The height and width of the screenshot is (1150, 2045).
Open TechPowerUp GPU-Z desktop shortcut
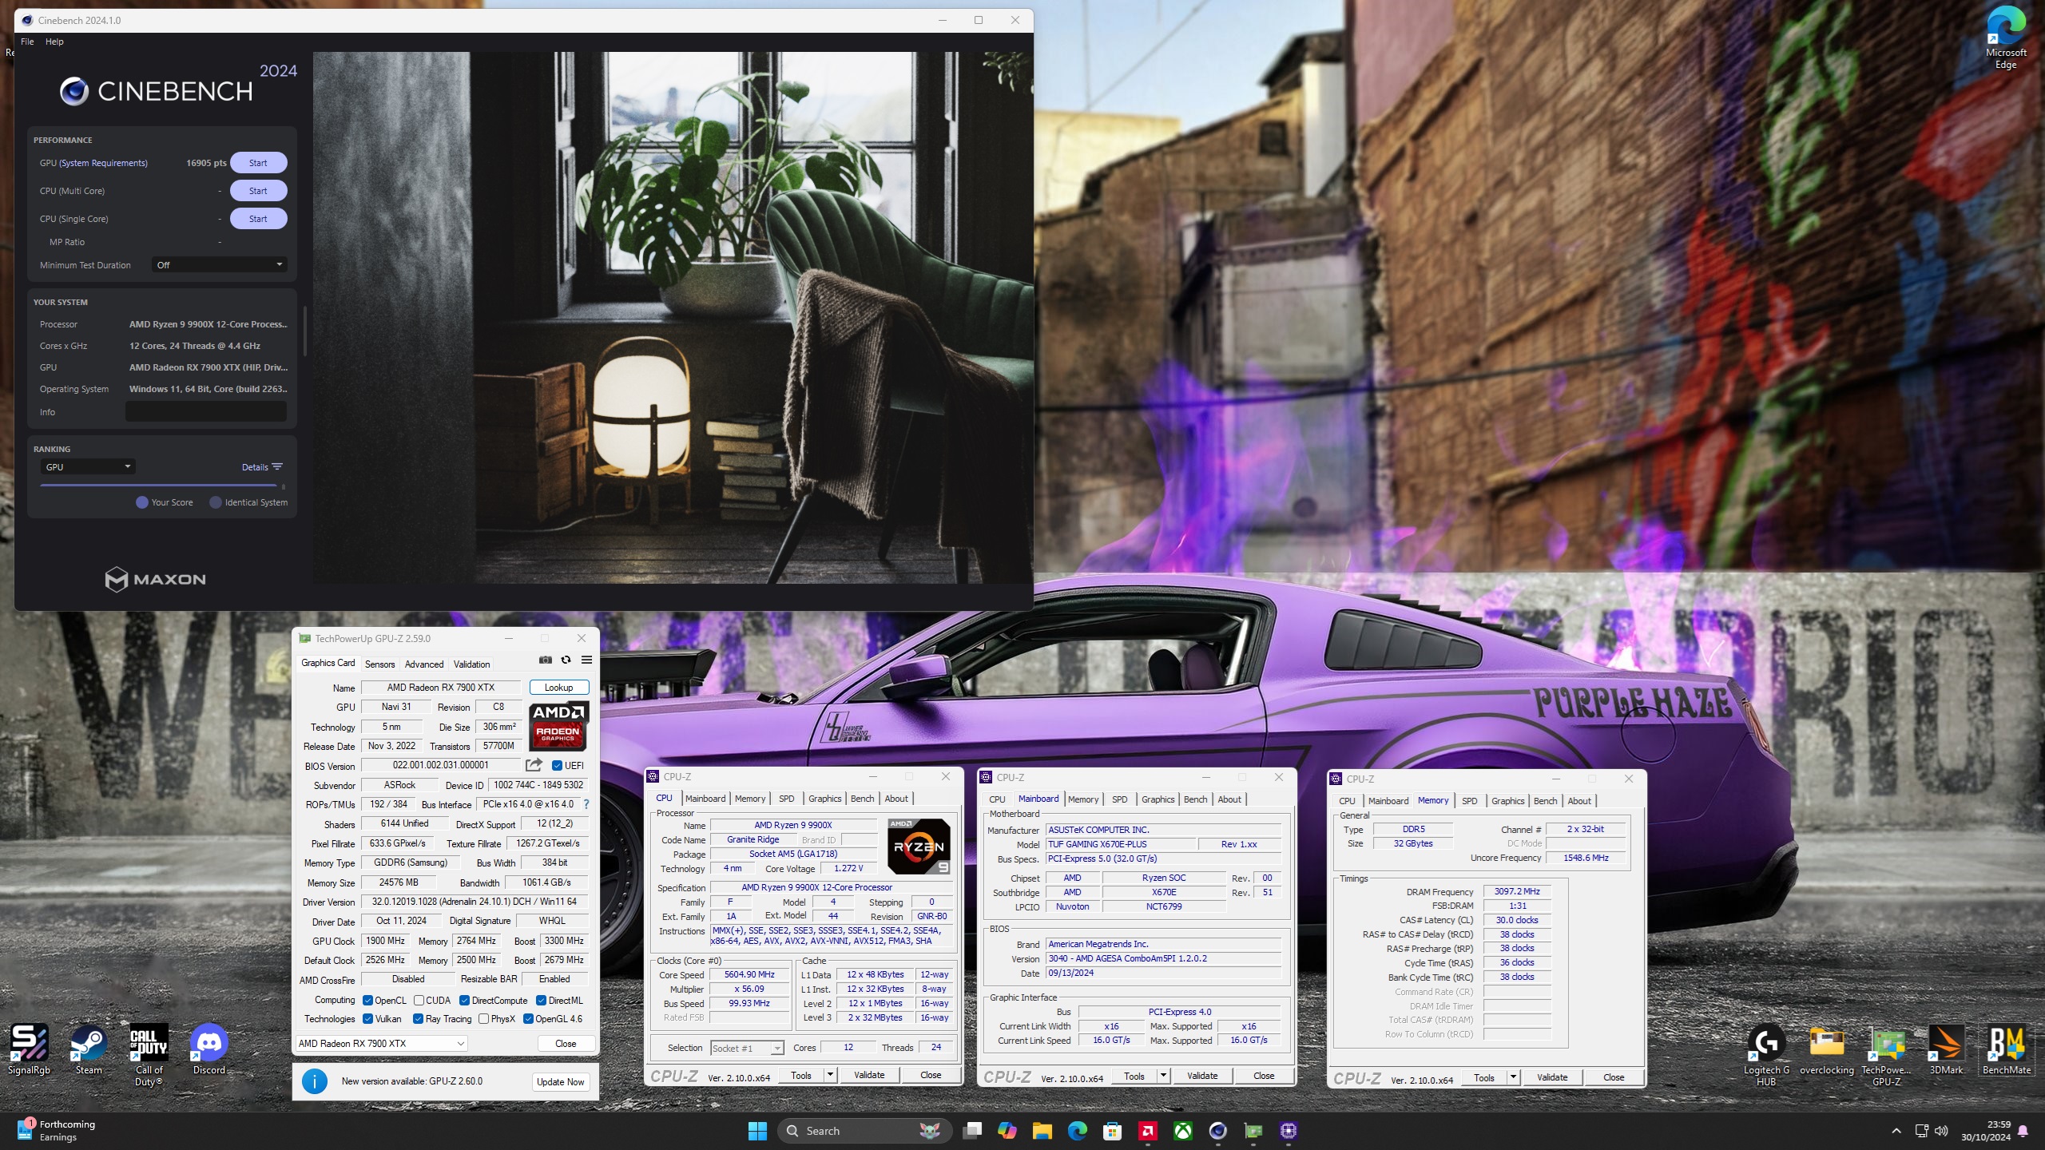tap(1887, 1054)
